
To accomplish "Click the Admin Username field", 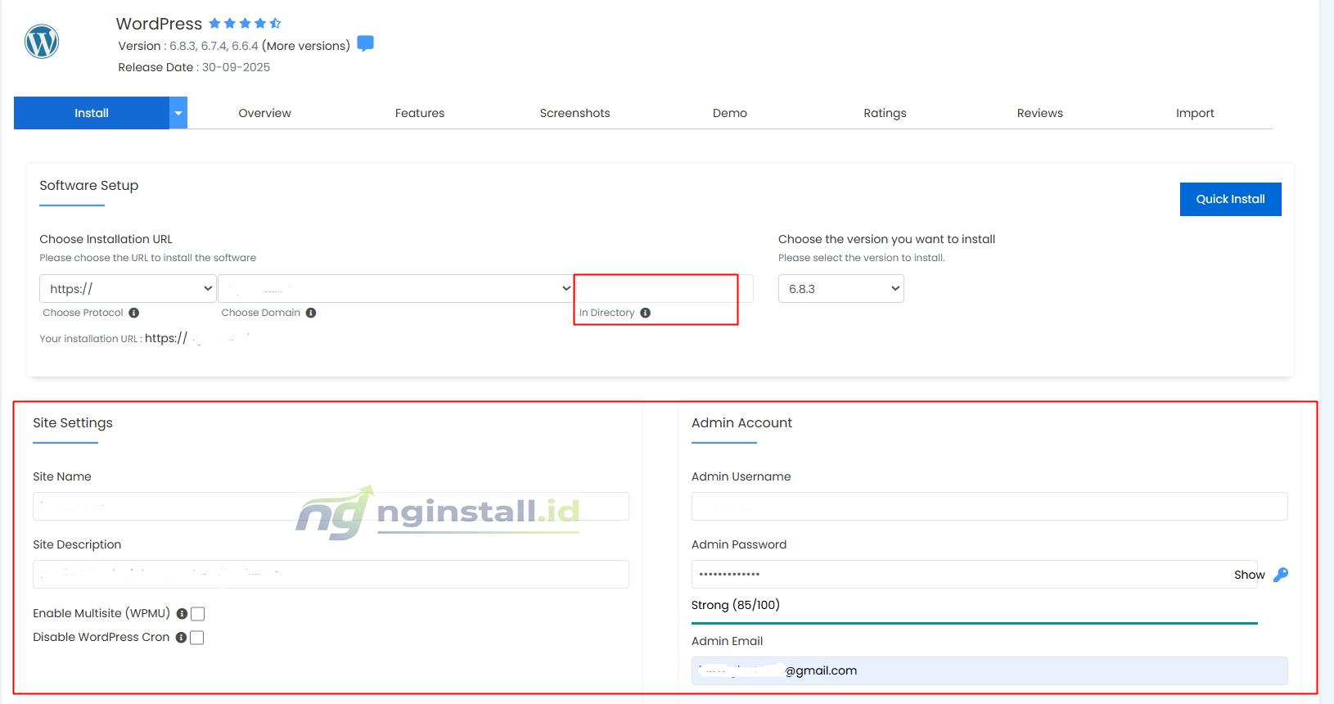I will [x=989, y=506].
